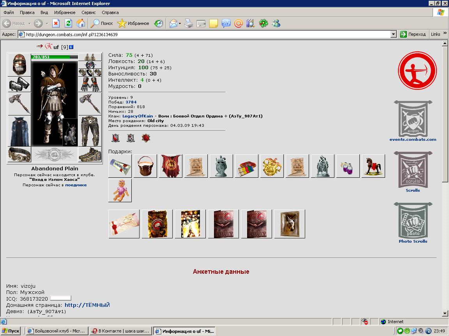Click the helmet equipment slot
Image resolution: width=449 pixels, height=336 pixels.
pyautogui.click(x=19, y=65)
